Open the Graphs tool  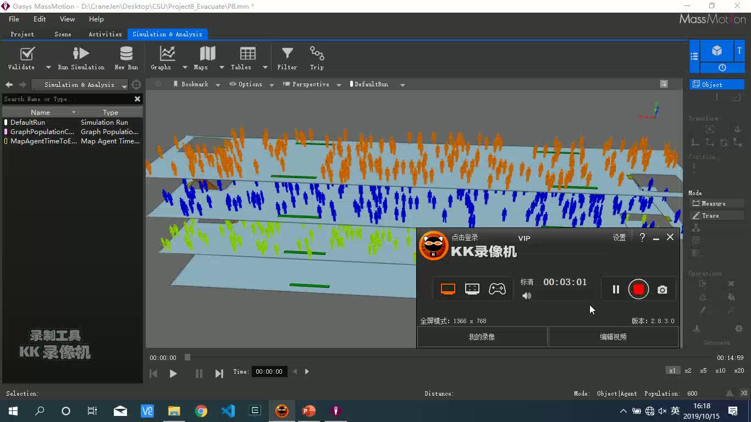[161, 57]
